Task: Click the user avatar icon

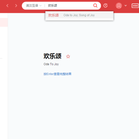Action: (x=119, y=6)
